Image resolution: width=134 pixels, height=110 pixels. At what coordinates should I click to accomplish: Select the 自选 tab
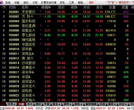102,104
